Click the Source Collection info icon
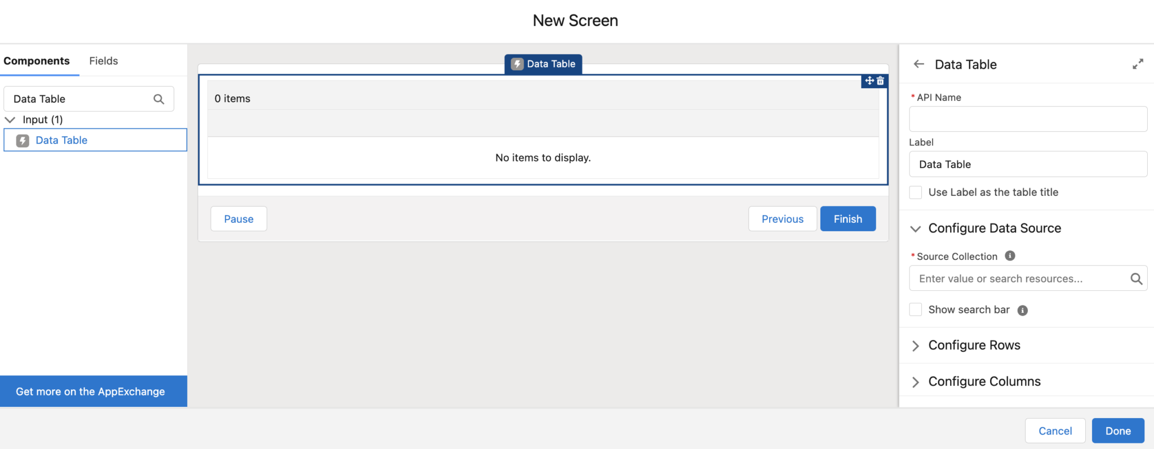Image resolution: width=1154 pixels, height=449 pixels. (x=1010, y=256)
